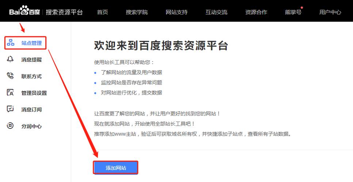Screen dimensions: 353x182
Task: Open the 搜索学院 menu item
Action: pos(137,12)
